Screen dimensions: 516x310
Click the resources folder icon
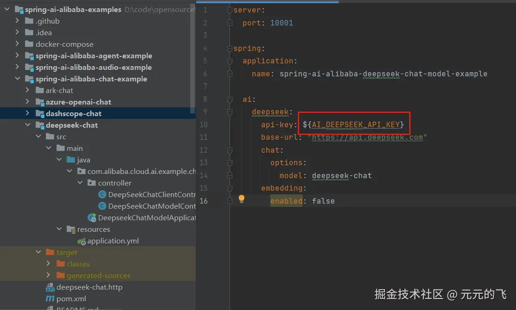coord(71,229)
